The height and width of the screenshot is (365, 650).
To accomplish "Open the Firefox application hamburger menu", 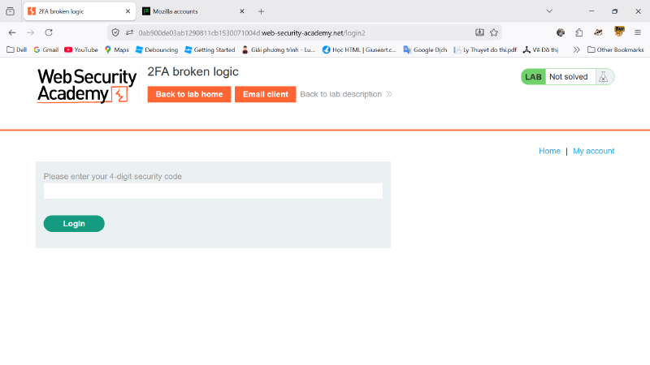I will pyautogui.click(x=638, y=32).
